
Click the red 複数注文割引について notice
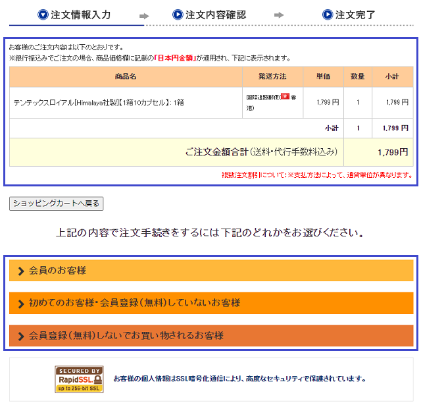[317, 175]
